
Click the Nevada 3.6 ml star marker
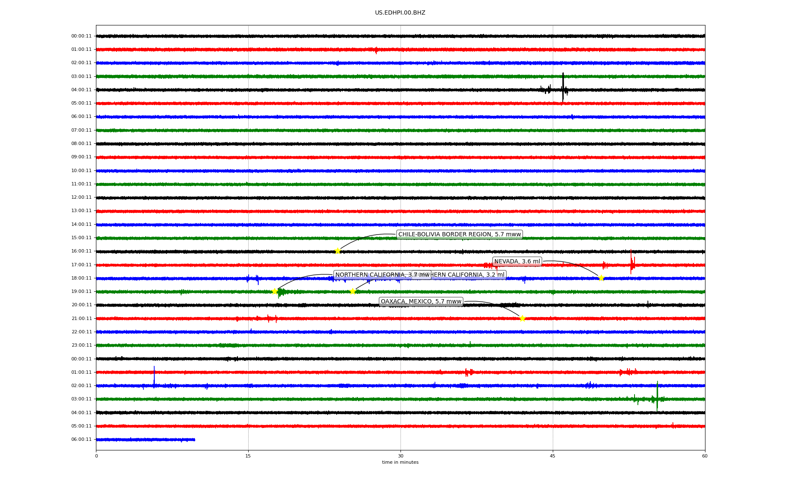tap(601, 278)
